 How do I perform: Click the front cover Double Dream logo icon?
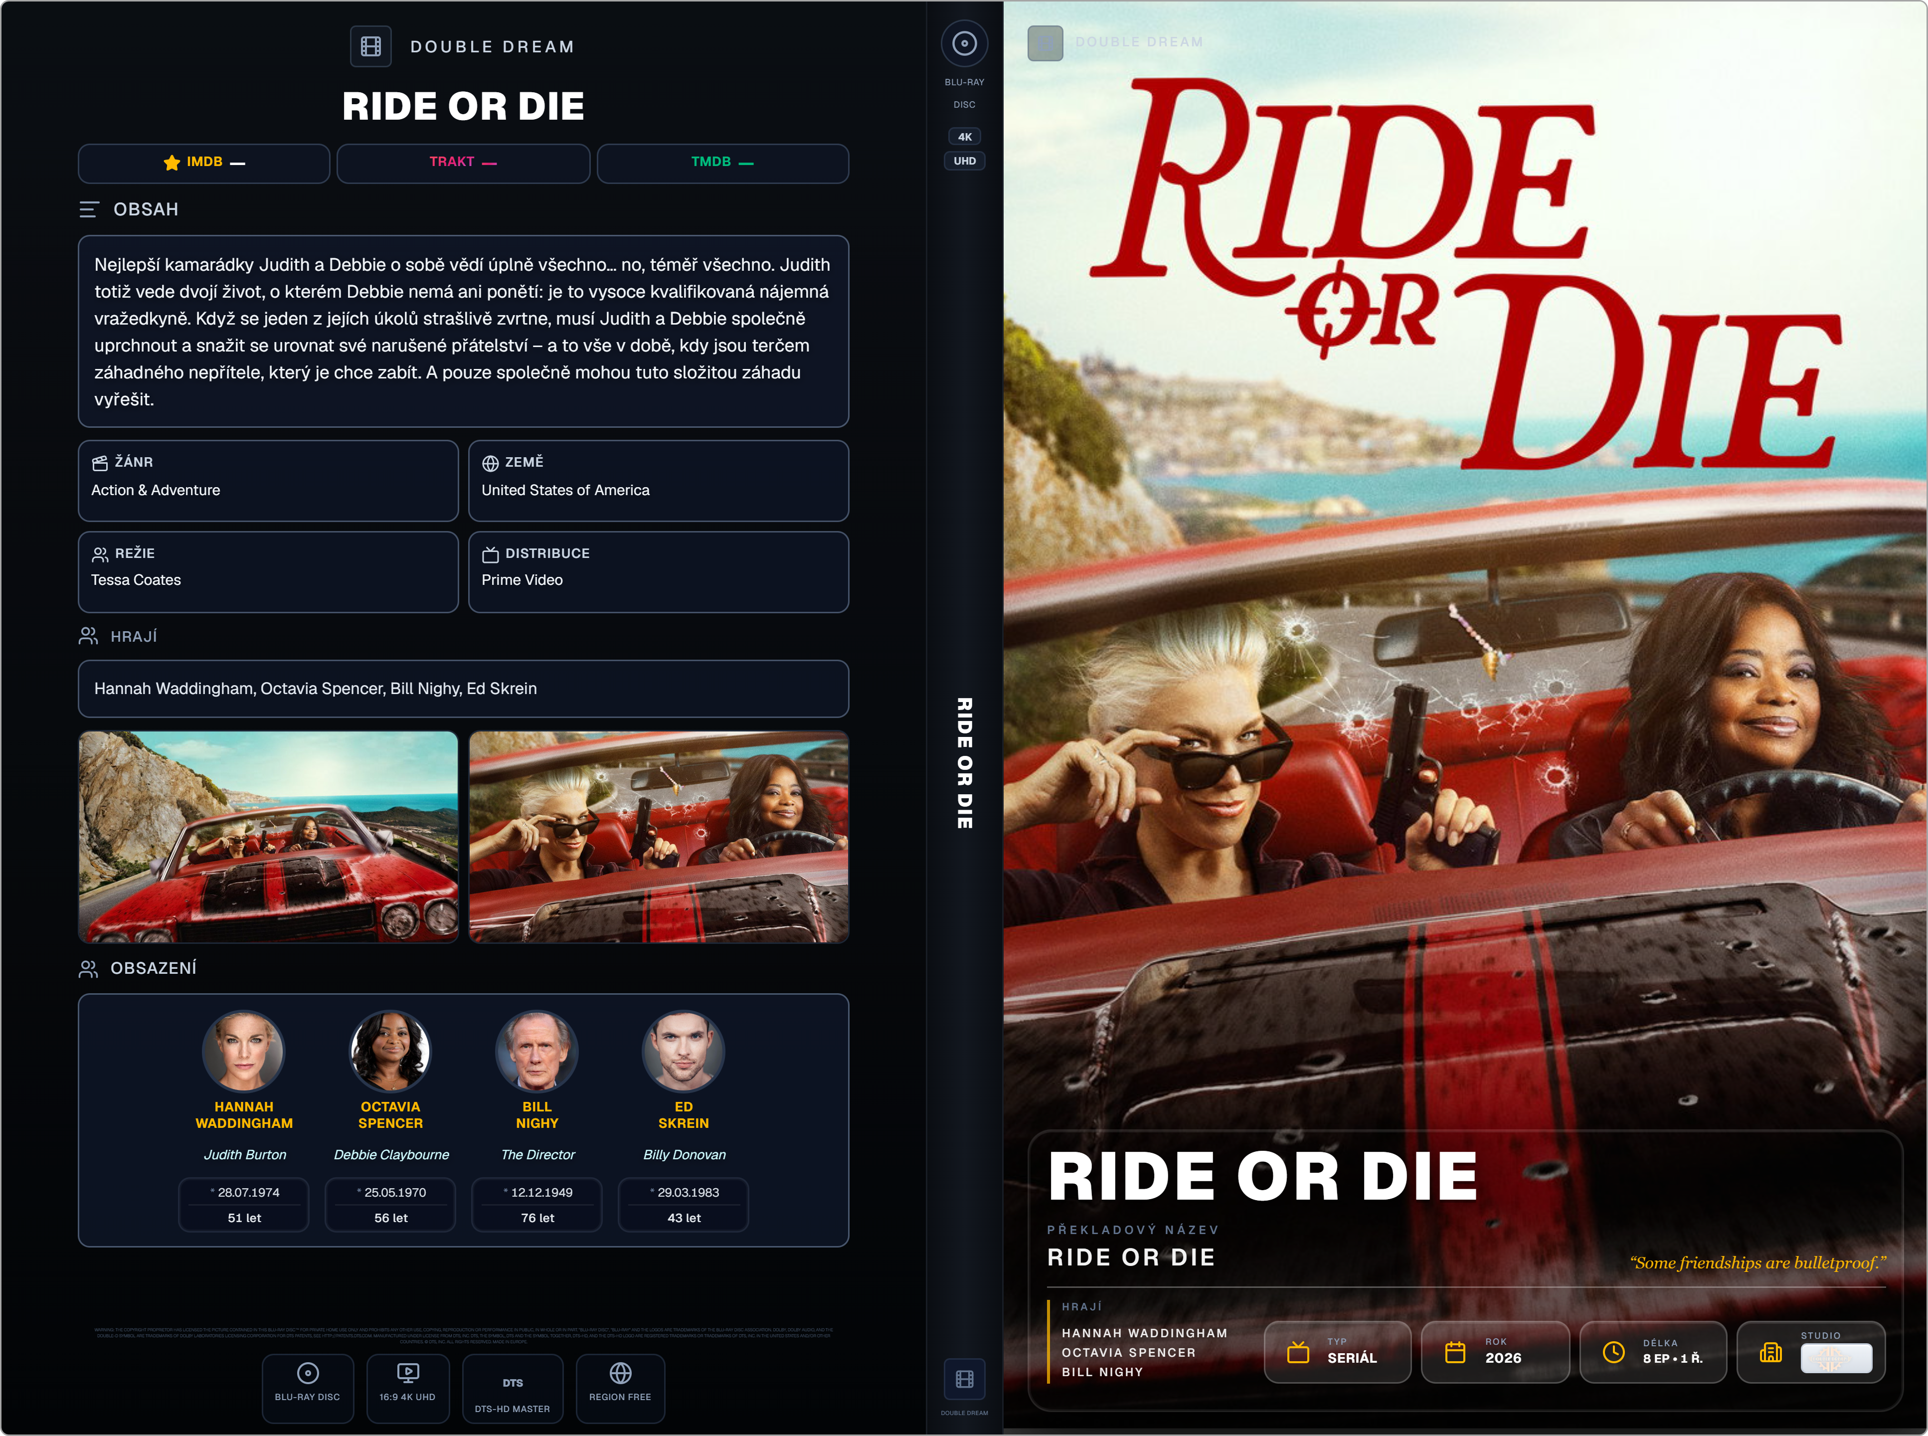tap(1045, 42)
